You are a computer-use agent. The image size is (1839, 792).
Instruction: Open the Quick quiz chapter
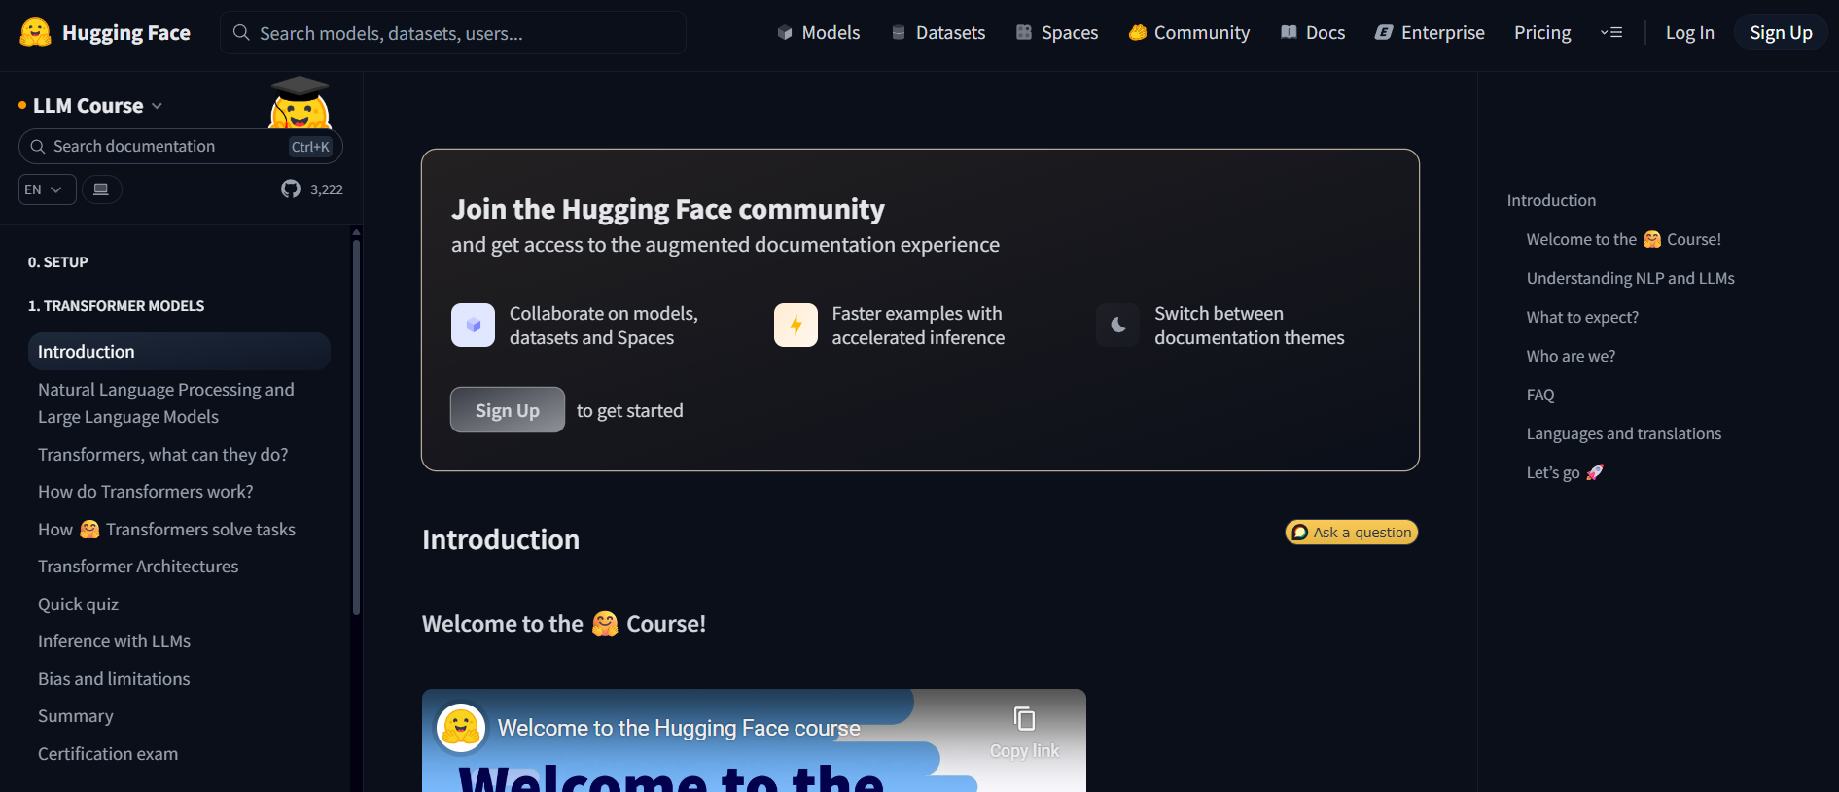tap(78, 604)
